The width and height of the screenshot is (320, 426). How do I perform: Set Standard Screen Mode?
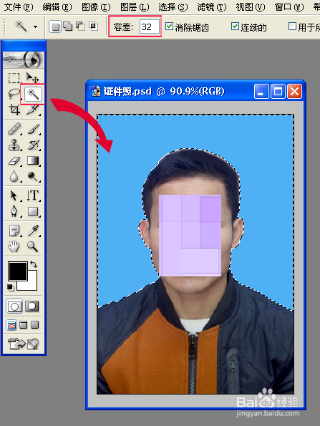tap(11, 325)
